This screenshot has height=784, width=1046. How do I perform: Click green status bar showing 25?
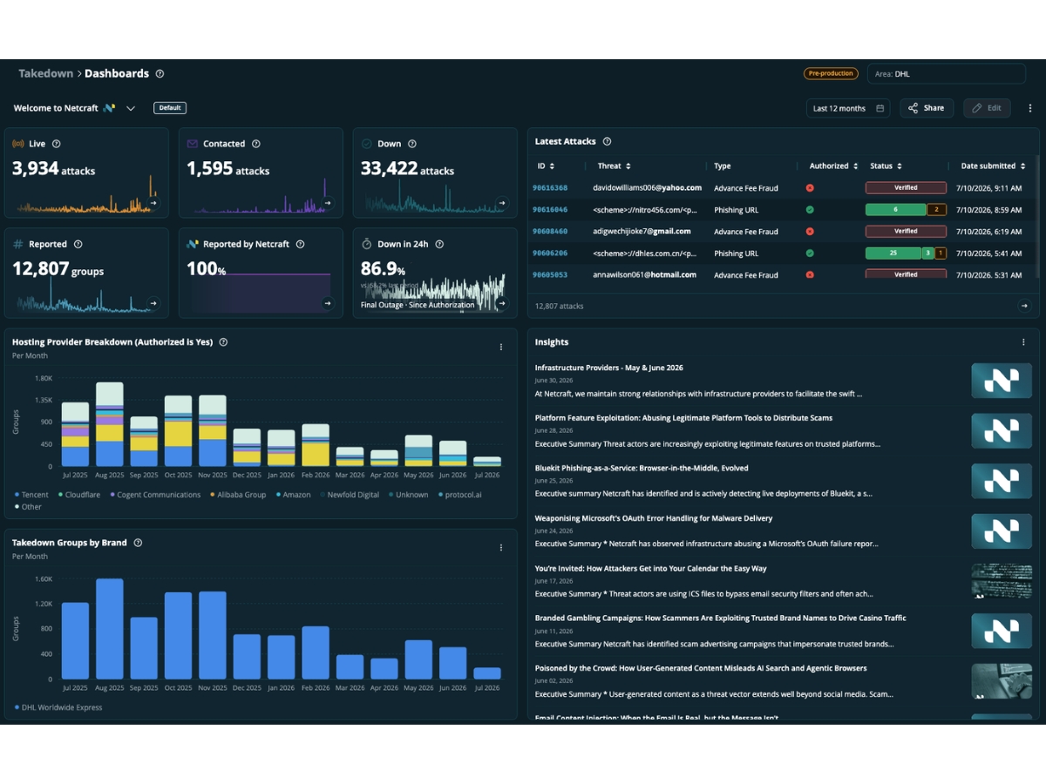(893, 253)
